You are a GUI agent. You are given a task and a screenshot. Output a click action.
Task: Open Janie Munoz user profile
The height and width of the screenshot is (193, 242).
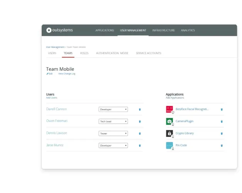(x=55, y=145)
